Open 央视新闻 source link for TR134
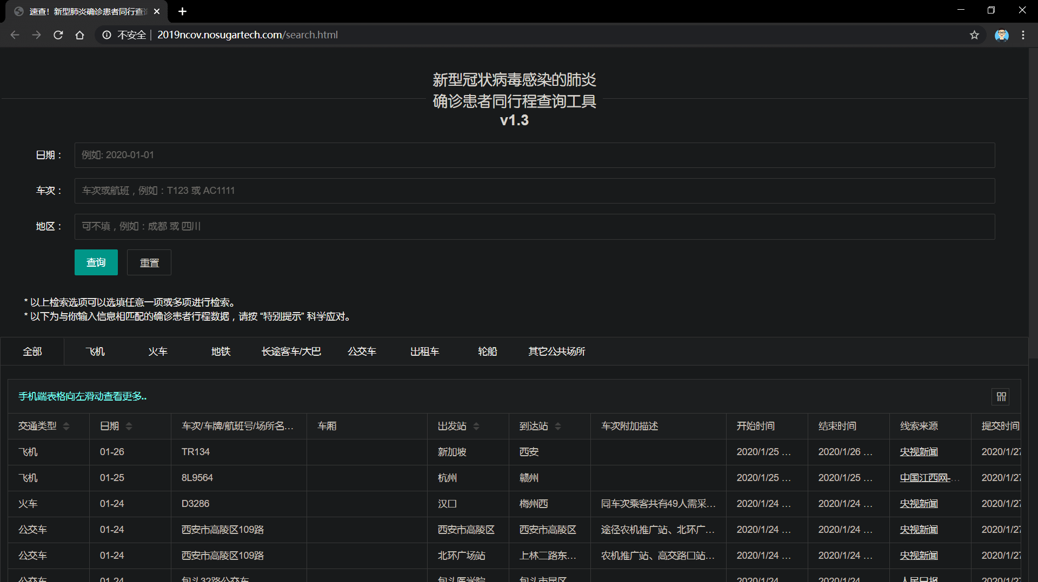This screenshot has width=1038, height=582. coord(919,452)
